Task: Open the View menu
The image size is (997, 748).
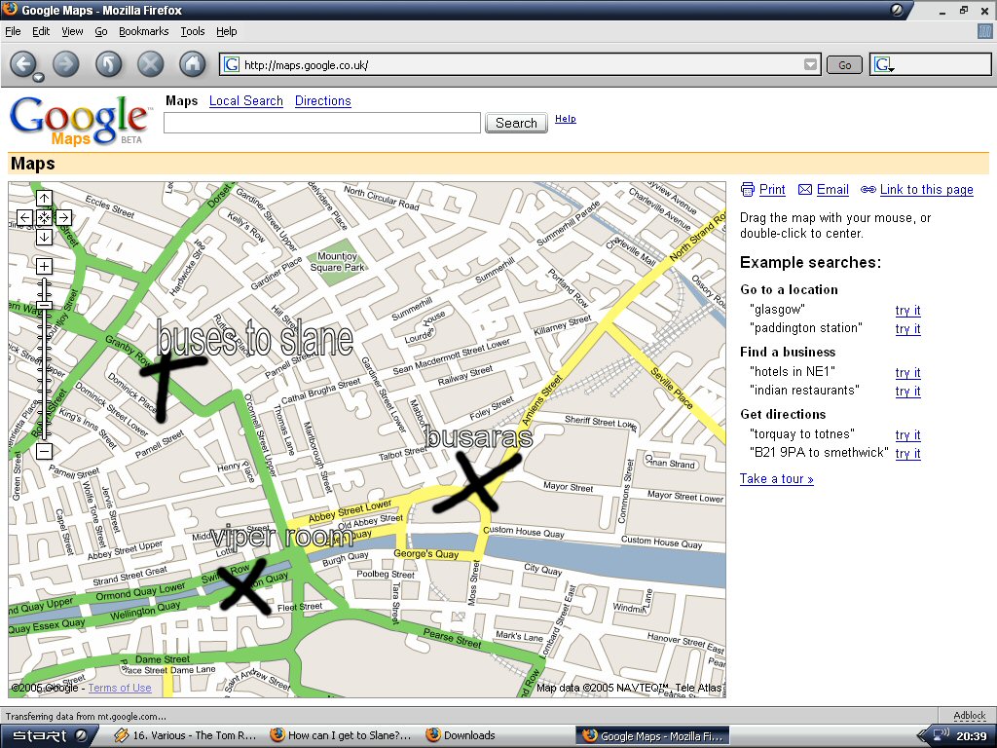Action: click(x=72, y=31)
